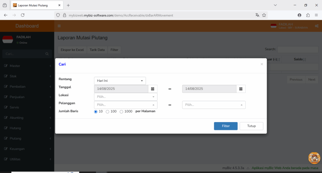Close the Laporan Mutasi Piutang tab
This screenshot has width=322, height=173.
pos(59,5)
